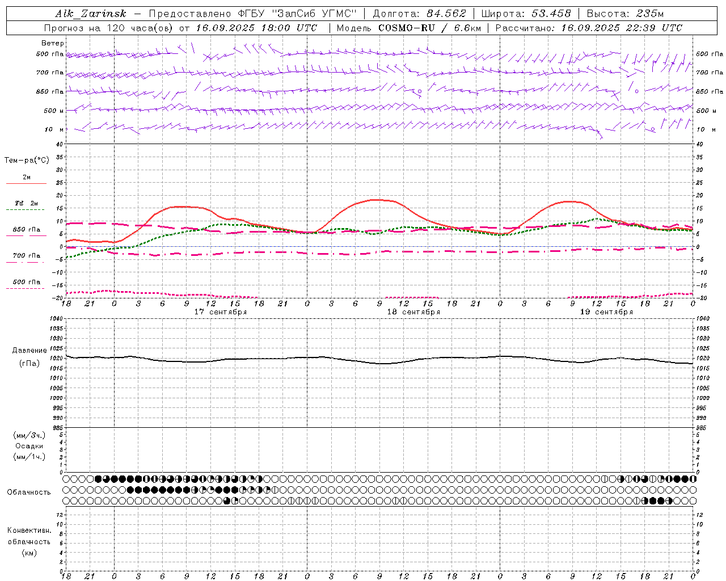Click the (гПа) unit label under Давление

[29, 363]
